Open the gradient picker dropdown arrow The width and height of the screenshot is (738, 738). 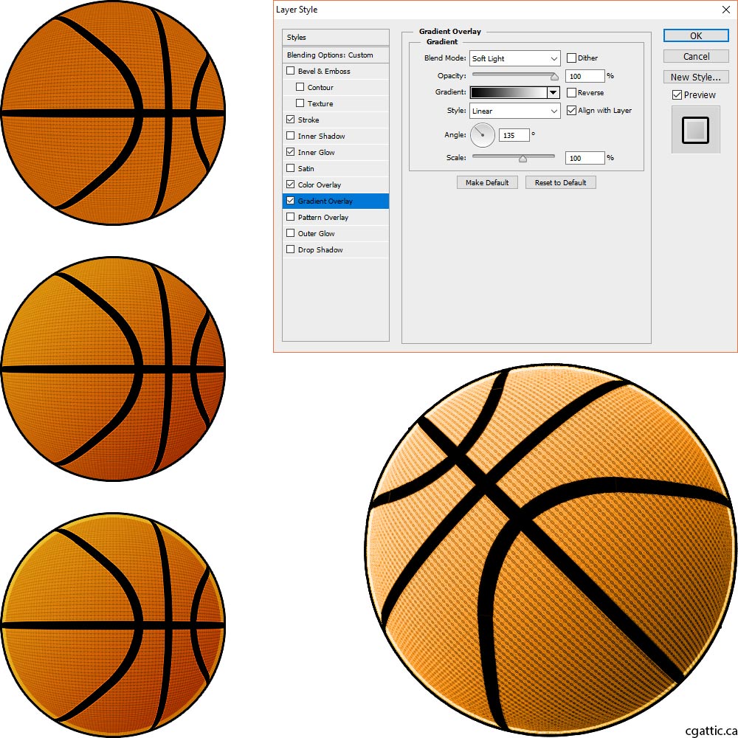click(553, 92)
